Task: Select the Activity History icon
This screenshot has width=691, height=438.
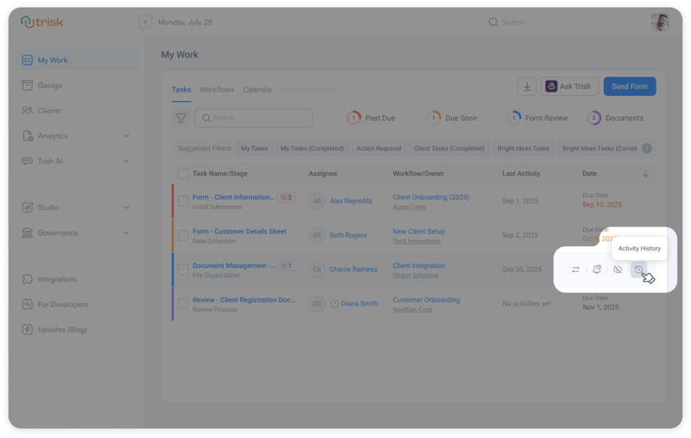Action: coord(638,269)
